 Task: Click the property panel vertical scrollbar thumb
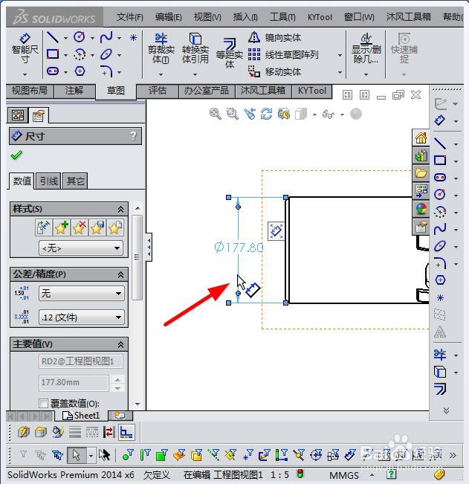(137, 257)
